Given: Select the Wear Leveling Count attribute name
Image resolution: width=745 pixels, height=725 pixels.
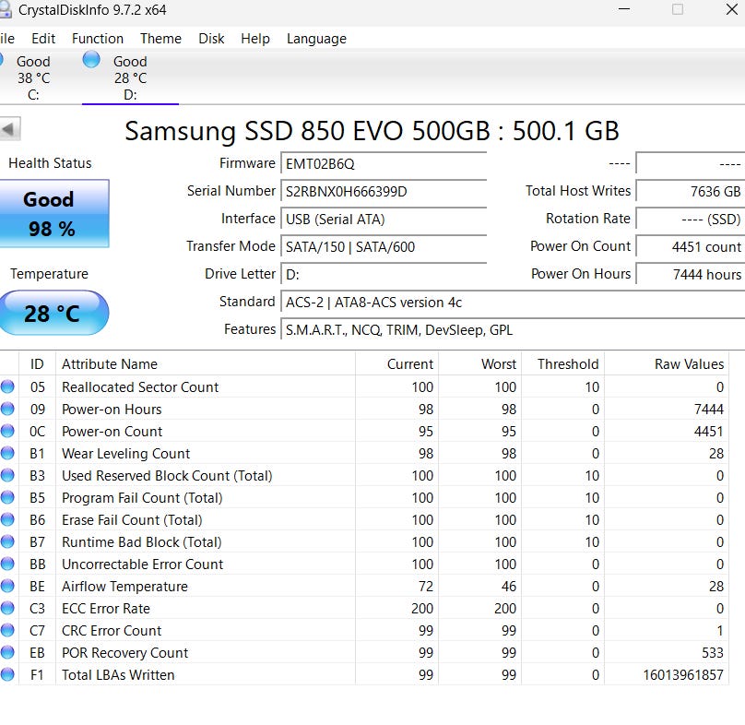Looking at the screenshot, I should [126, 454].
